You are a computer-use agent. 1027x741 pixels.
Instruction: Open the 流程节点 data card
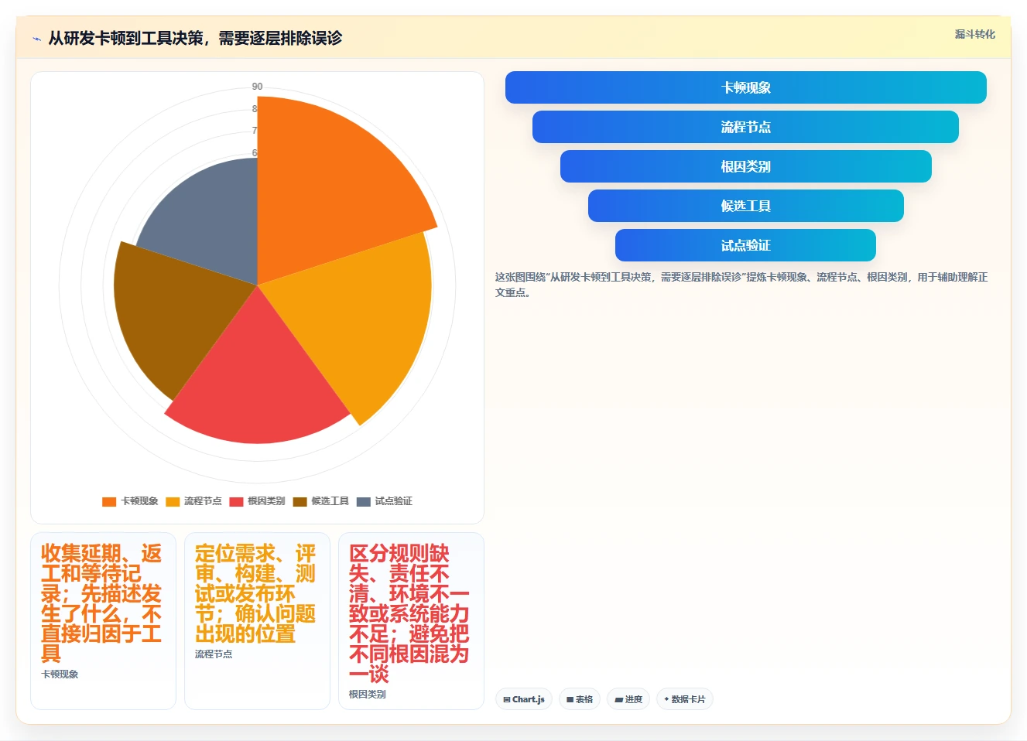tap(257, 621)
